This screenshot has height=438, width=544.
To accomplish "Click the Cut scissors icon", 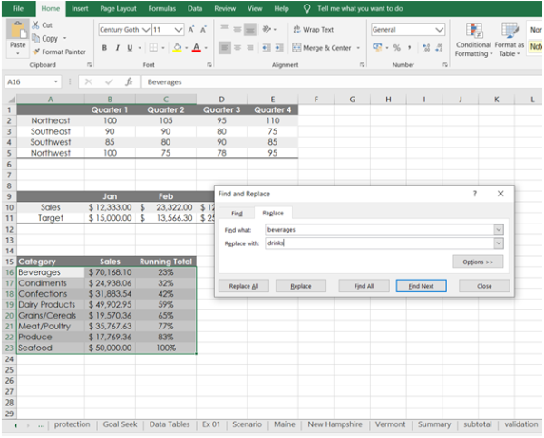I will (x=36, y=25).
